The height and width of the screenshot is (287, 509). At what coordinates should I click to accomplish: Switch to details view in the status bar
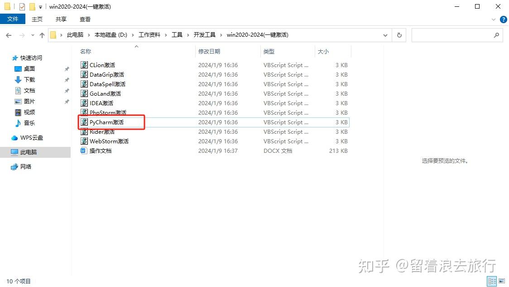pos(492,281)
